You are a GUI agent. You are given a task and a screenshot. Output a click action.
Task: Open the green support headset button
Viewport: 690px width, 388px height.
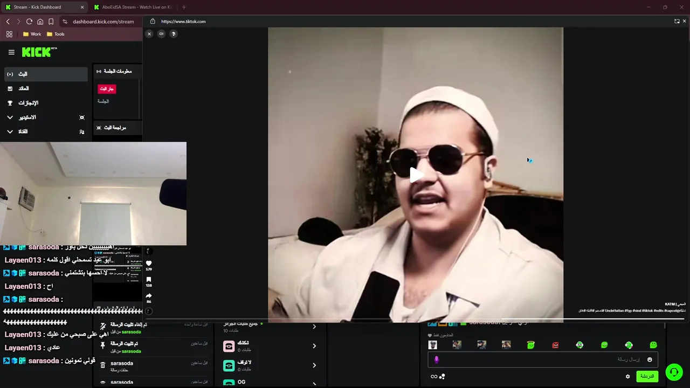point(674,372)
